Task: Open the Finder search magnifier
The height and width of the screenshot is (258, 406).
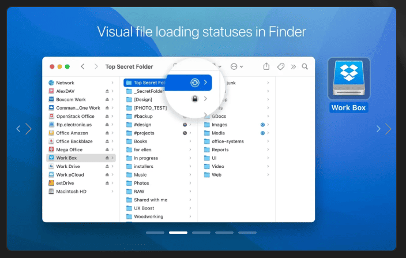Action: [304, 66]
